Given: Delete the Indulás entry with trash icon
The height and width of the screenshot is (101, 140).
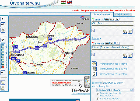Looking at the screenshot, I should pos(130,32).
